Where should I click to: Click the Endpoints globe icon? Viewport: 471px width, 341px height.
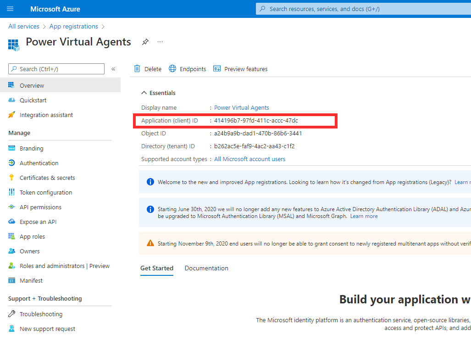tap(172, 68)
